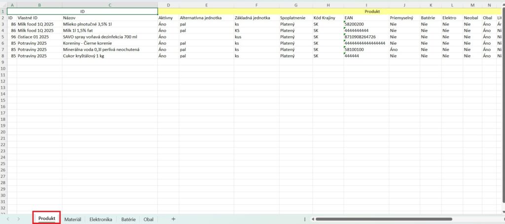This screenshot has width=505, height=224.
Task: Click the three-dot tab bar splitter
Action: 305,219
